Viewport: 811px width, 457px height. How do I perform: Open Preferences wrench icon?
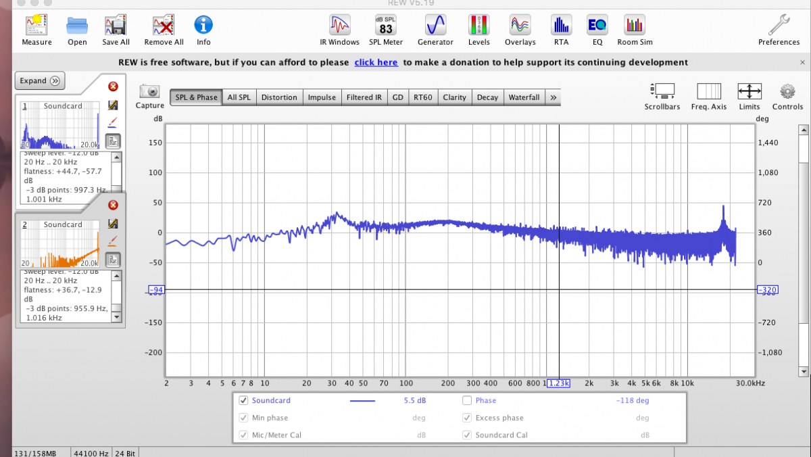click(779, 25)
